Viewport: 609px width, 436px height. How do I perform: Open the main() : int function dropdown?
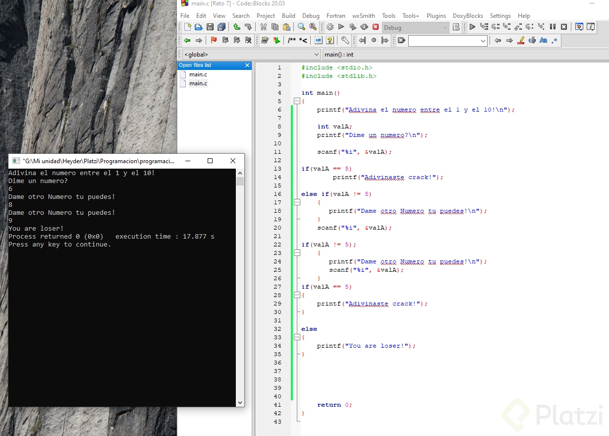(466, 55)
